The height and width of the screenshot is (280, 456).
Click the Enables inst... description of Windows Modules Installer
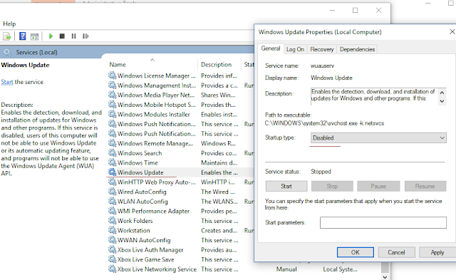[219, 114]
